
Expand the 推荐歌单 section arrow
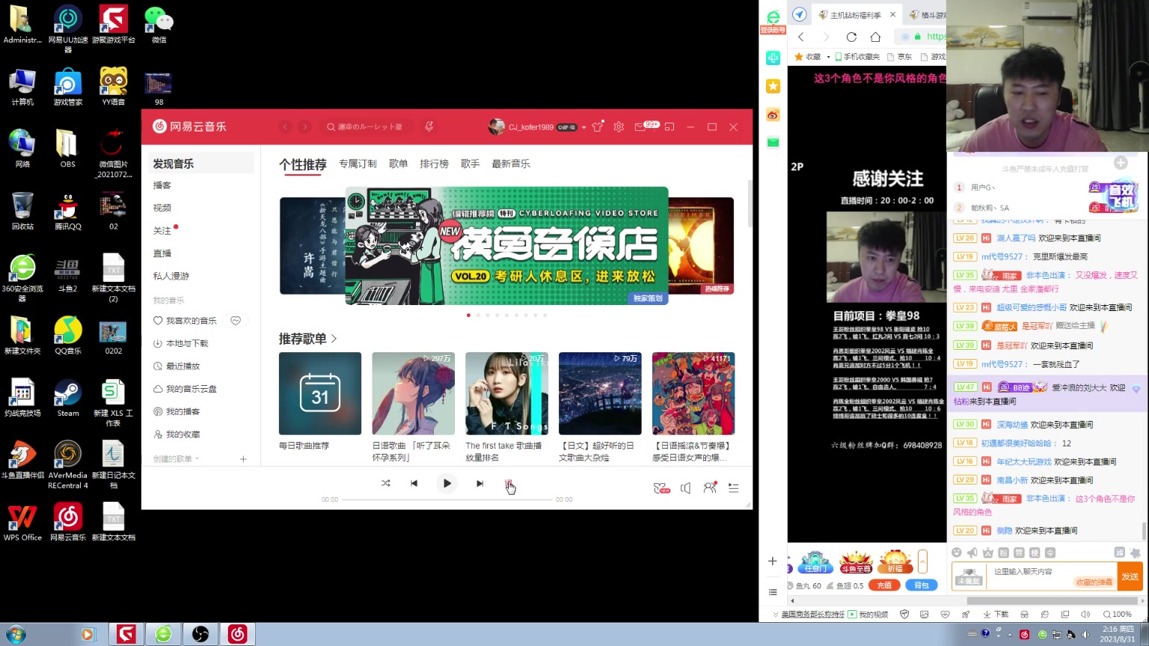coord(334,339)
